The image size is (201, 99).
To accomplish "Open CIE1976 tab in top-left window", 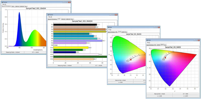I will tap(22, 6).
